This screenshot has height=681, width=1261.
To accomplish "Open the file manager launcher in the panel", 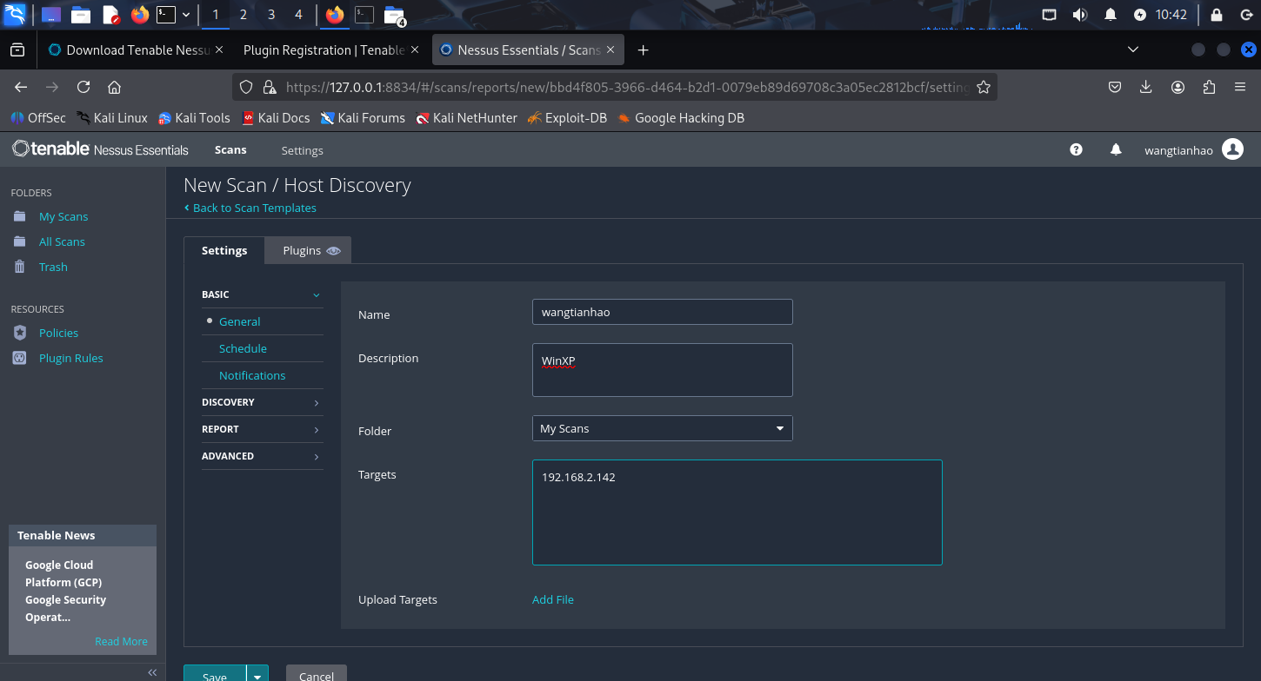I will [81, 15].
